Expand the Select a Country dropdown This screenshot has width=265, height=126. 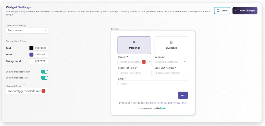[x=149, y=62]
